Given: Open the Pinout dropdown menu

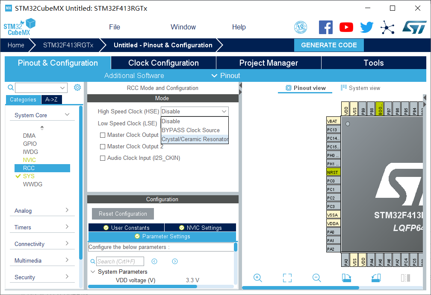Looking at the screenshot, I should [226, 75].
